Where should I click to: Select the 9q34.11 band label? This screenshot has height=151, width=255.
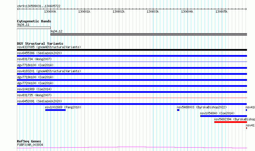[x=23, y=25]
